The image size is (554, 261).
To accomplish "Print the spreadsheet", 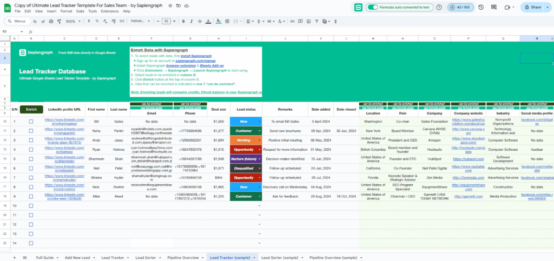I will click(51, 21).
